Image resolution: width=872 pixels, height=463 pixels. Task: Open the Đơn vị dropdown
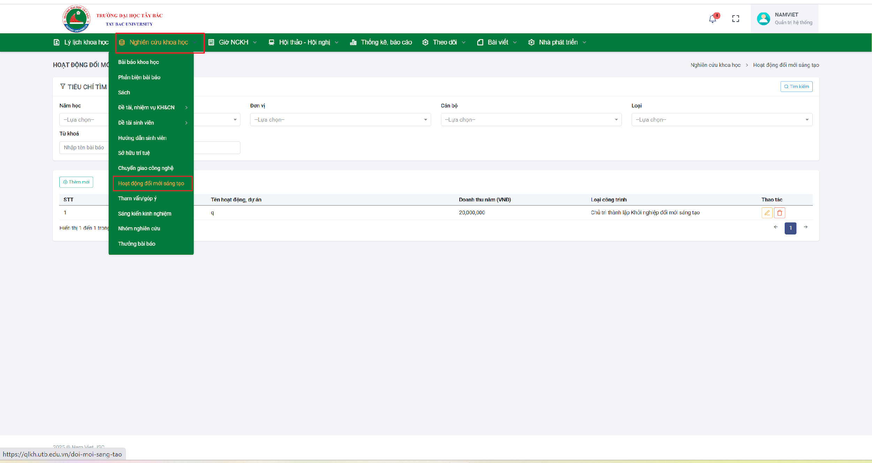(x=340, y=120)
